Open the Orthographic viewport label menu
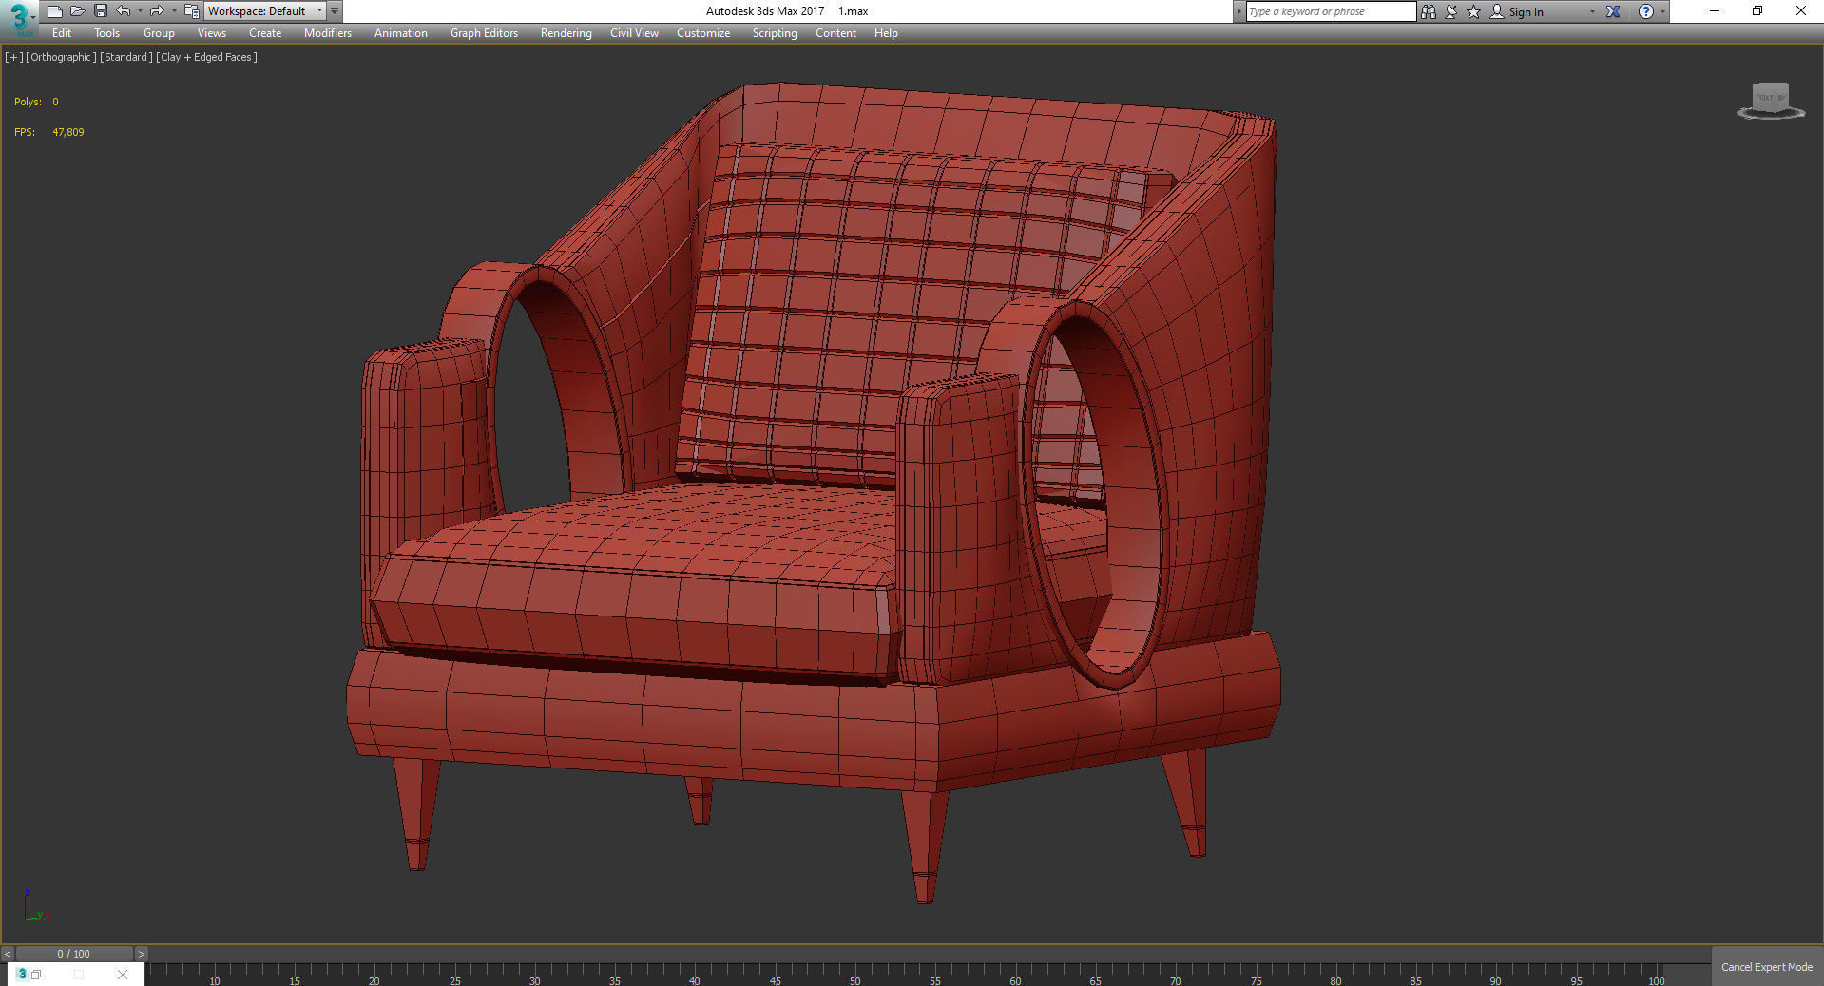This screenshot has height=986, width=1824. tap(61, 57)
